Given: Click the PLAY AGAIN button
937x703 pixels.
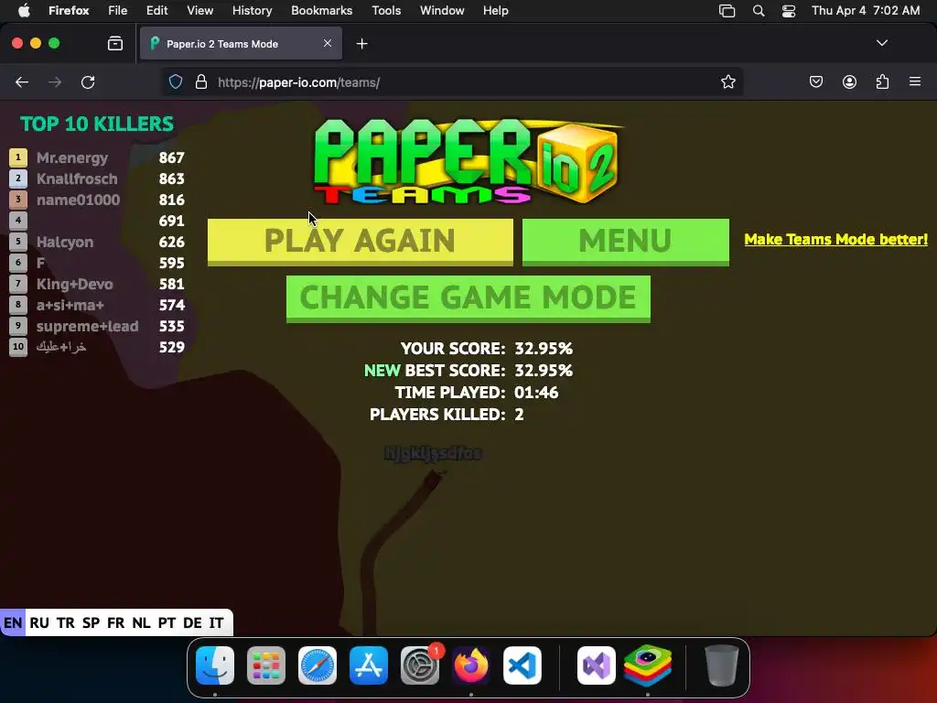Looking at the screenshot, I should (360, 242).
